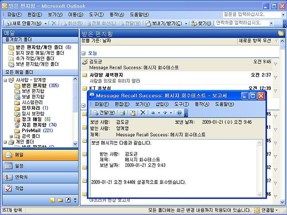Collapse the 개인 폴더 tree node
Viewport: 287px width, 215px height.
click(5, 142)
